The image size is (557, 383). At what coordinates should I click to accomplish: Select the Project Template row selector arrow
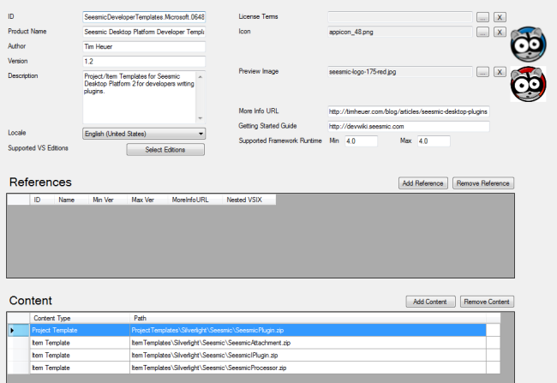18,331
